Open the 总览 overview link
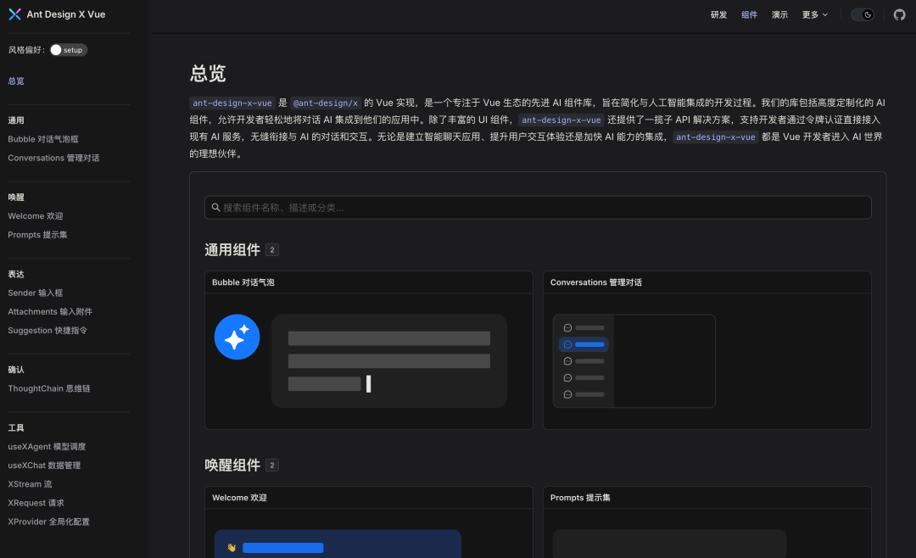This screenshot has width=916, height=558. (15, 81)
